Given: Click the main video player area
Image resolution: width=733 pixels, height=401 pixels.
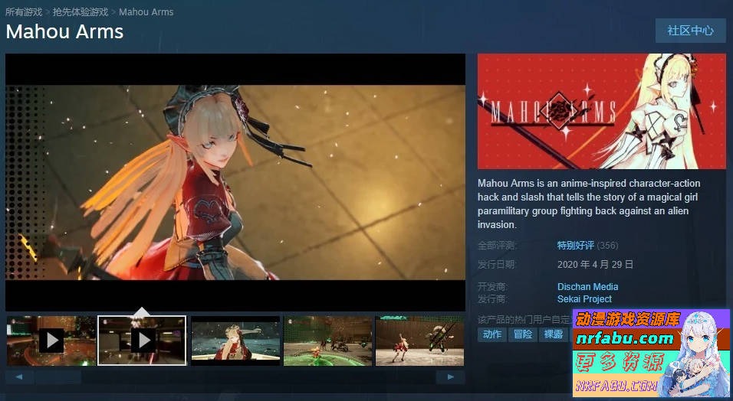Looking at the screenshot, I should click(x=235, y=182).
